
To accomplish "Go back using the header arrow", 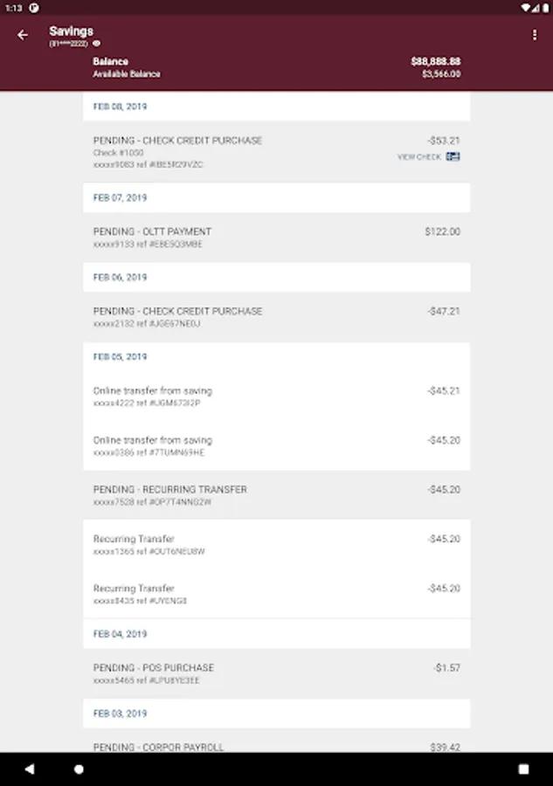I will point(23,35).
